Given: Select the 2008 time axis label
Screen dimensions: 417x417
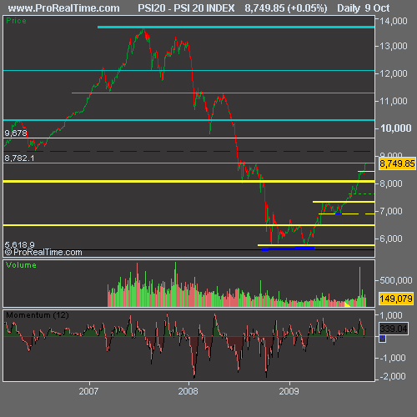Looking at the screenshot, I should (188, 391).
